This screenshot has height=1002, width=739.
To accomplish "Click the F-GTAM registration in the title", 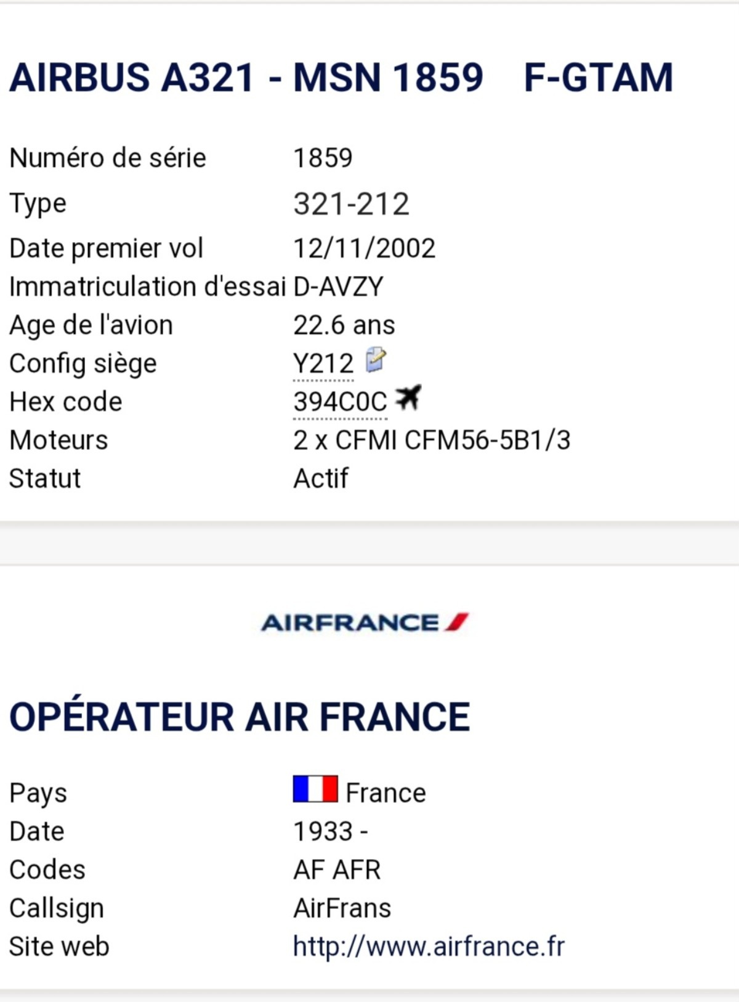I will tap(598, 78).
